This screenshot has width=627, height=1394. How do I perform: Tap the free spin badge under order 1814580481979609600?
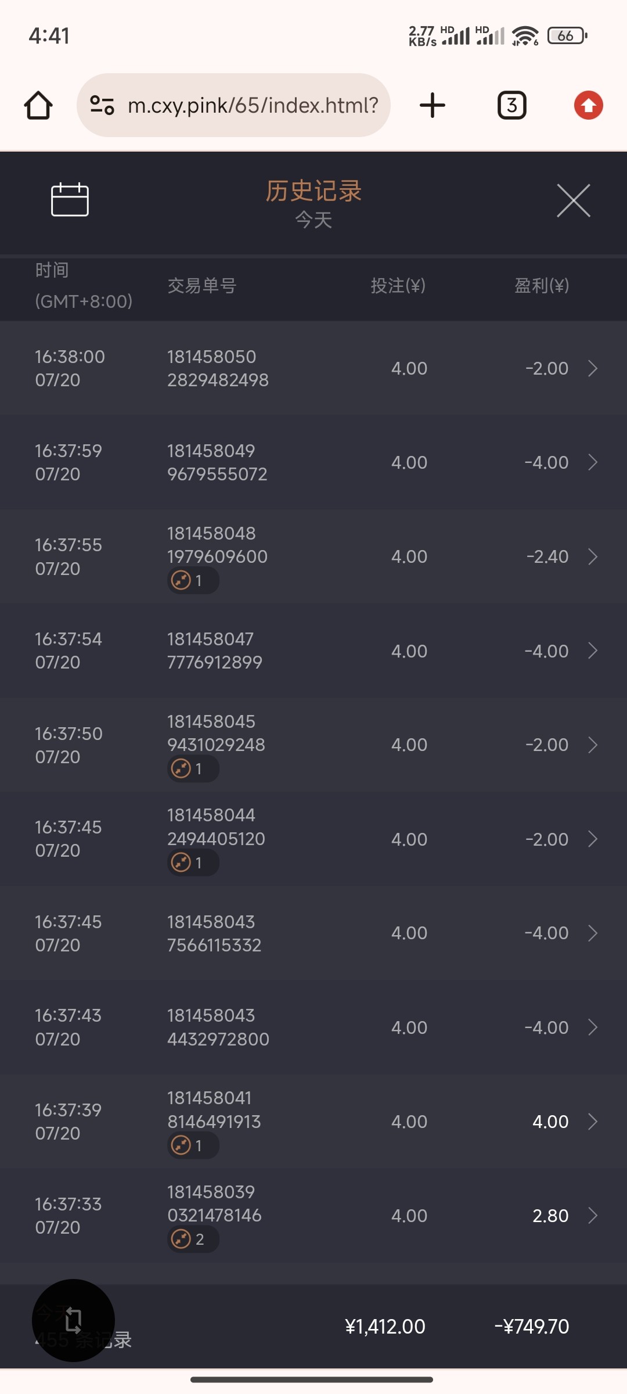(193, 580)
